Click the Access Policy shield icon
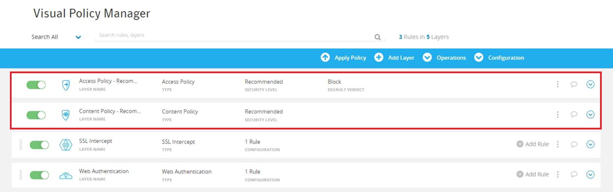613x192 pixels. point(66,85)
